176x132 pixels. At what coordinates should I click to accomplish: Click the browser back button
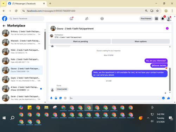pyautogui.click(x=4, y=11)
